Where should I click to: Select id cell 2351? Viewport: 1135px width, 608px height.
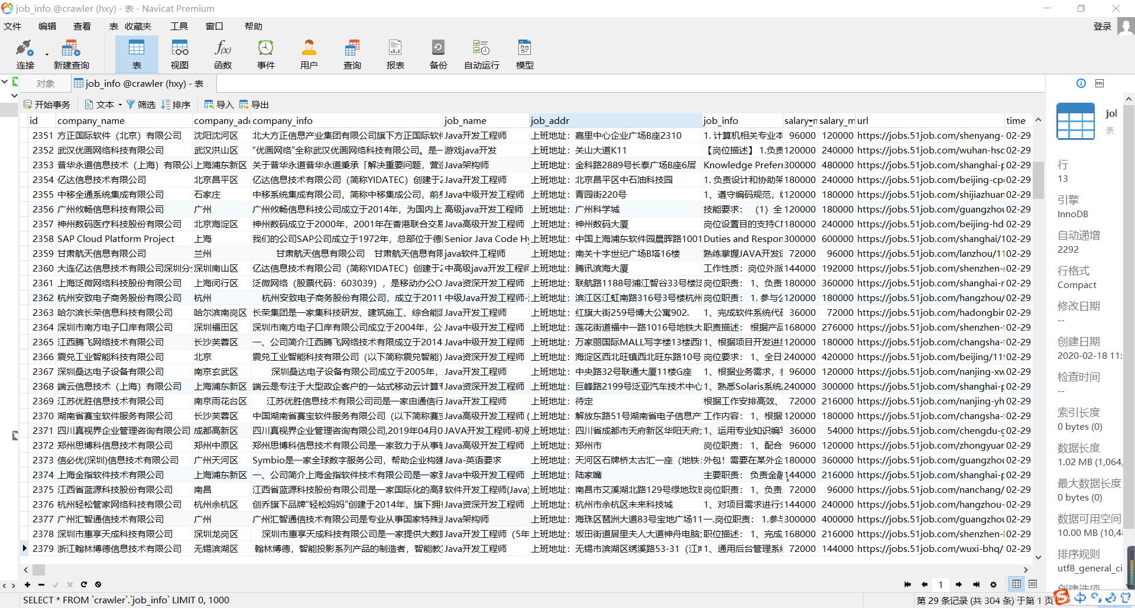tap(43, 135)
